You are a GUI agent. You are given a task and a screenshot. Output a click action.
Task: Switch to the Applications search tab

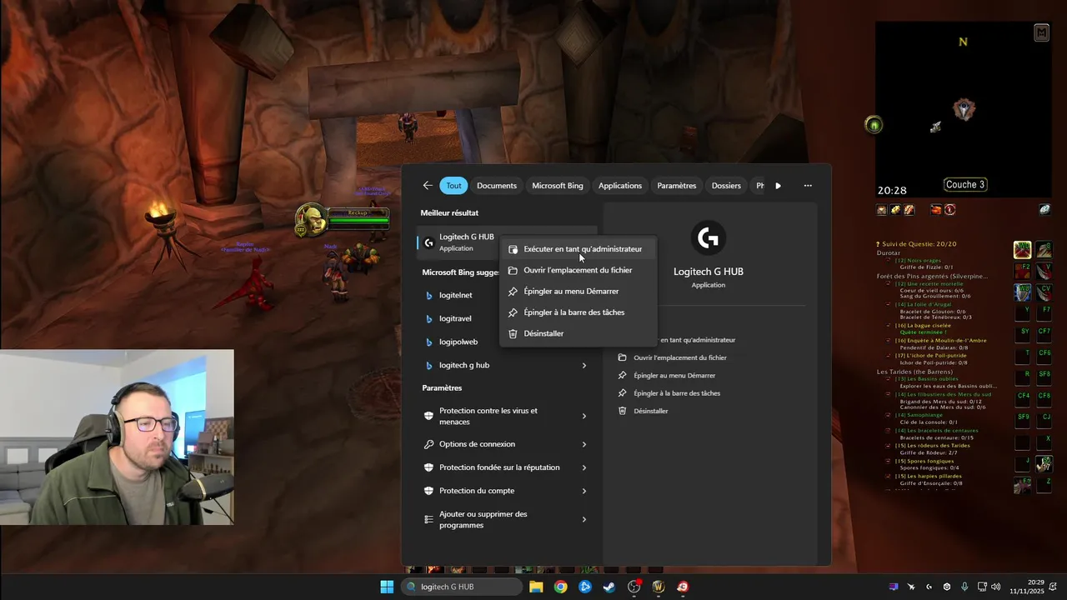point(620,186)
